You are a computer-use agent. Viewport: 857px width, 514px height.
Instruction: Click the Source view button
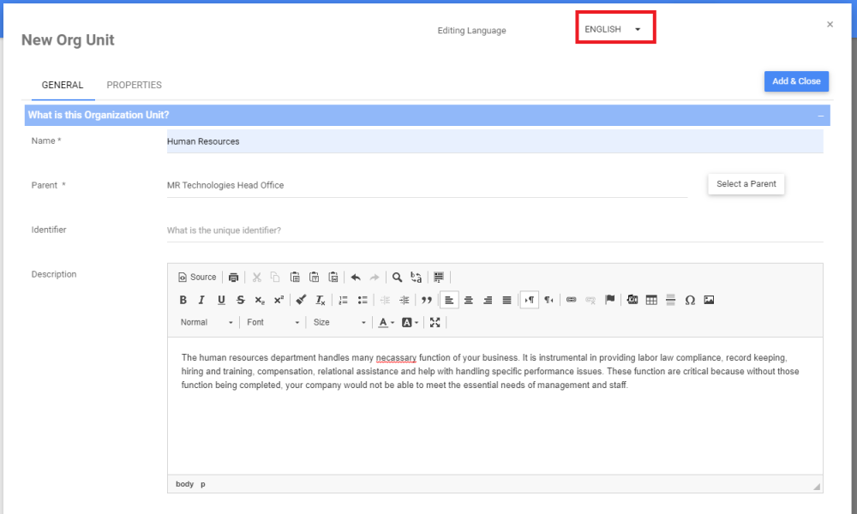197,277
